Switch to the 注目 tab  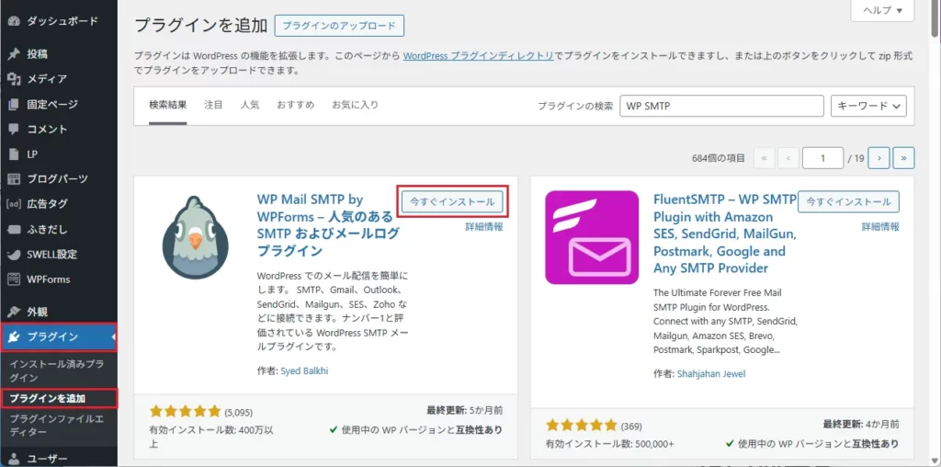click(213, 105)
